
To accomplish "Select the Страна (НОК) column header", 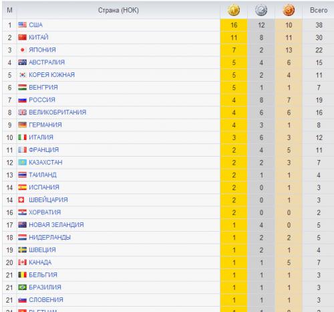I will click(118, 10).
